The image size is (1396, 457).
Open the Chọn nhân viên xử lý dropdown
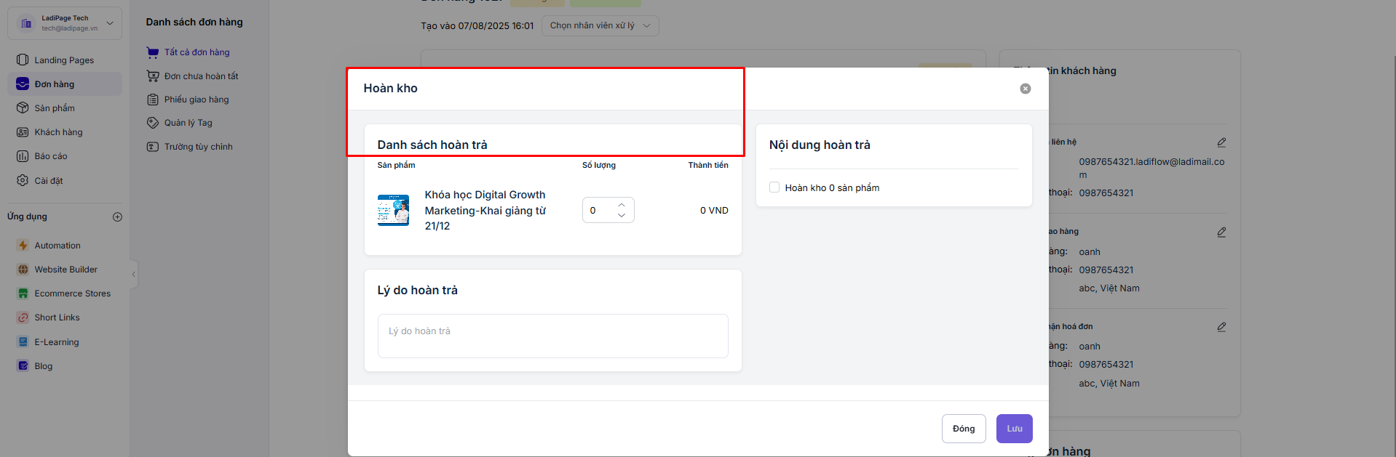point(600,25)
